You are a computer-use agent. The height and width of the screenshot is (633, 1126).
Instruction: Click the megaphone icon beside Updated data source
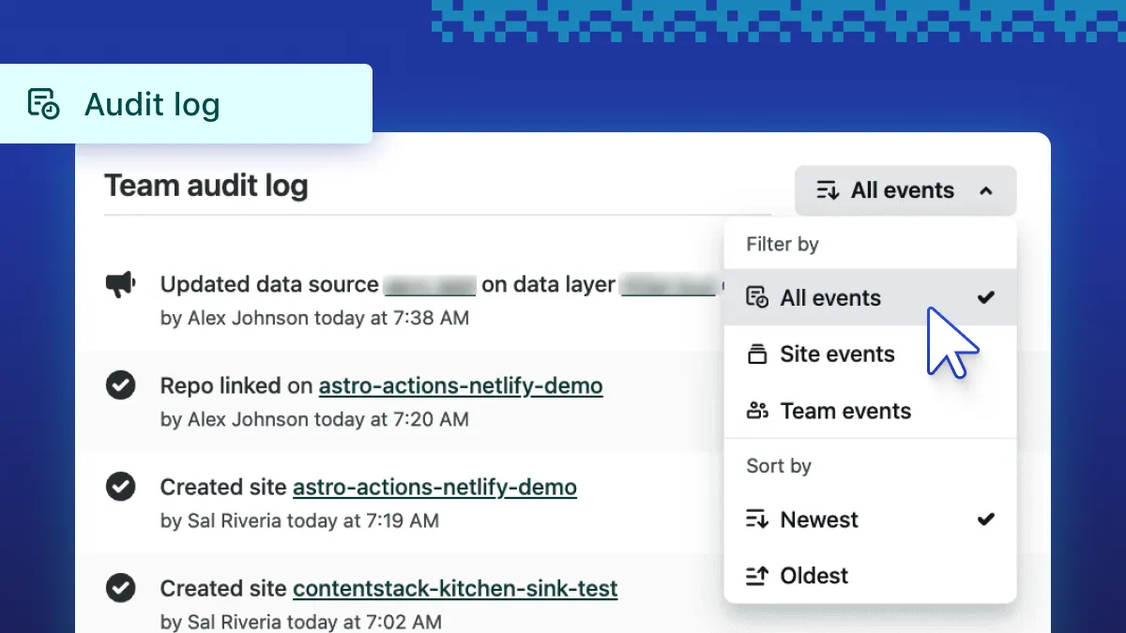(120, 284)
